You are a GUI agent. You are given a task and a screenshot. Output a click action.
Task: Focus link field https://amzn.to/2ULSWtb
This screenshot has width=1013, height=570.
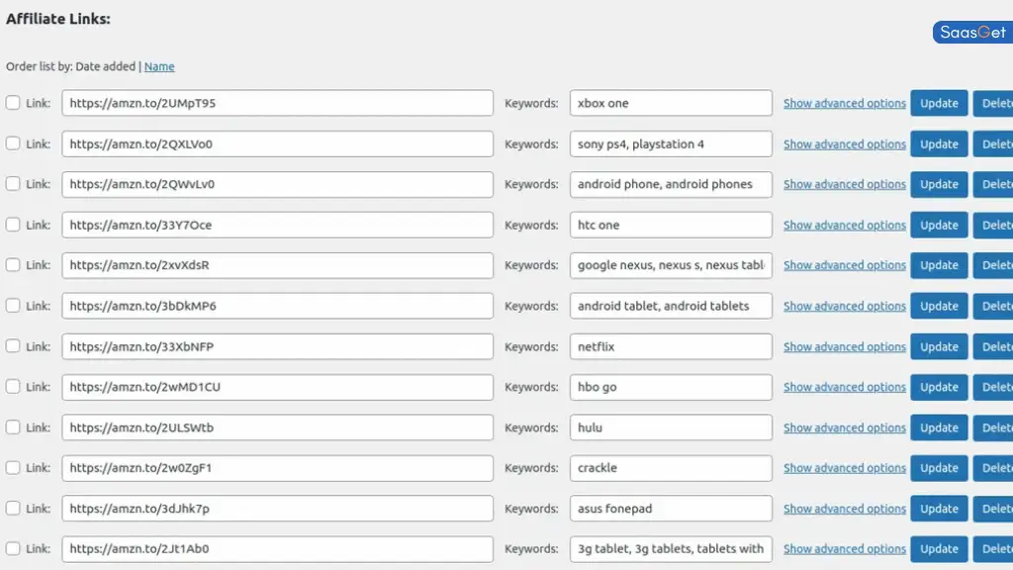[x=277, y=427]
